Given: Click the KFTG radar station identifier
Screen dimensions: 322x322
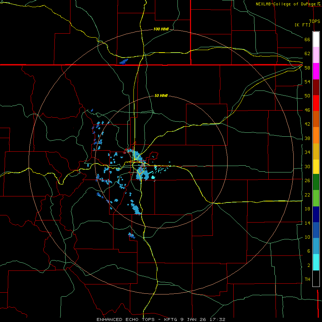Looking at the screenshot, I should (x=171, y=319).
